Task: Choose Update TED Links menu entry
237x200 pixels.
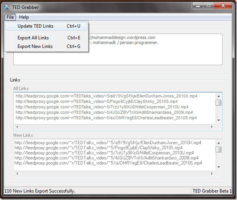Action: click(x=46, y=26)
